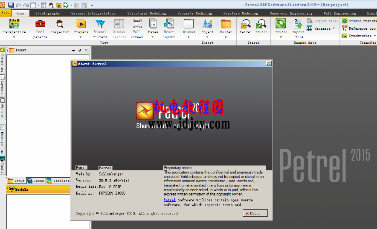Select the build number P679589-I1668
377x229 pixels.
(x=112, y=193)
